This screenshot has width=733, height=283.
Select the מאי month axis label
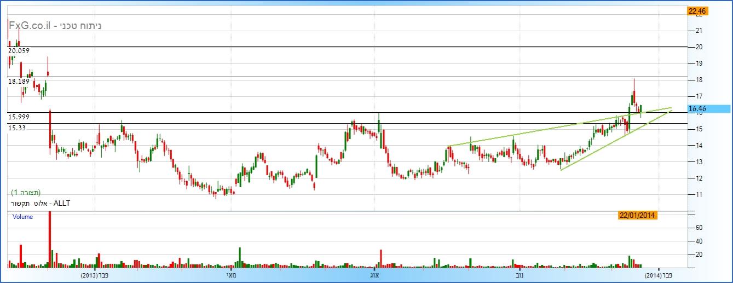click(230, 275)
